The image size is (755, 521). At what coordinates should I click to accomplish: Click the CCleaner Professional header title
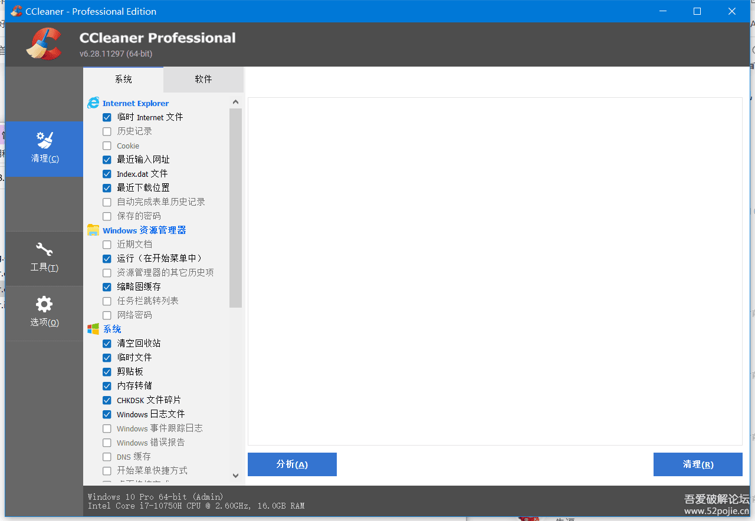[x=157, y=38]
